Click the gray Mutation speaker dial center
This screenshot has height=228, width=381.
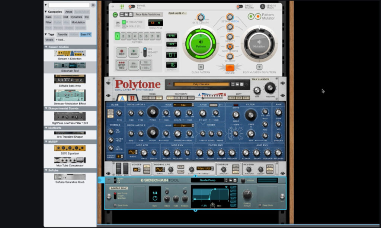coord(259,44)
